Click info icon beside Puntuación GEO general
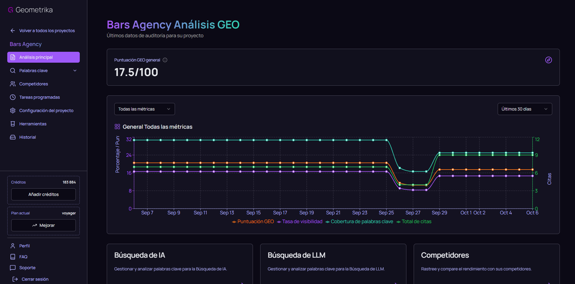Screen dimensions: 575x284 click(x=165, y=60)
